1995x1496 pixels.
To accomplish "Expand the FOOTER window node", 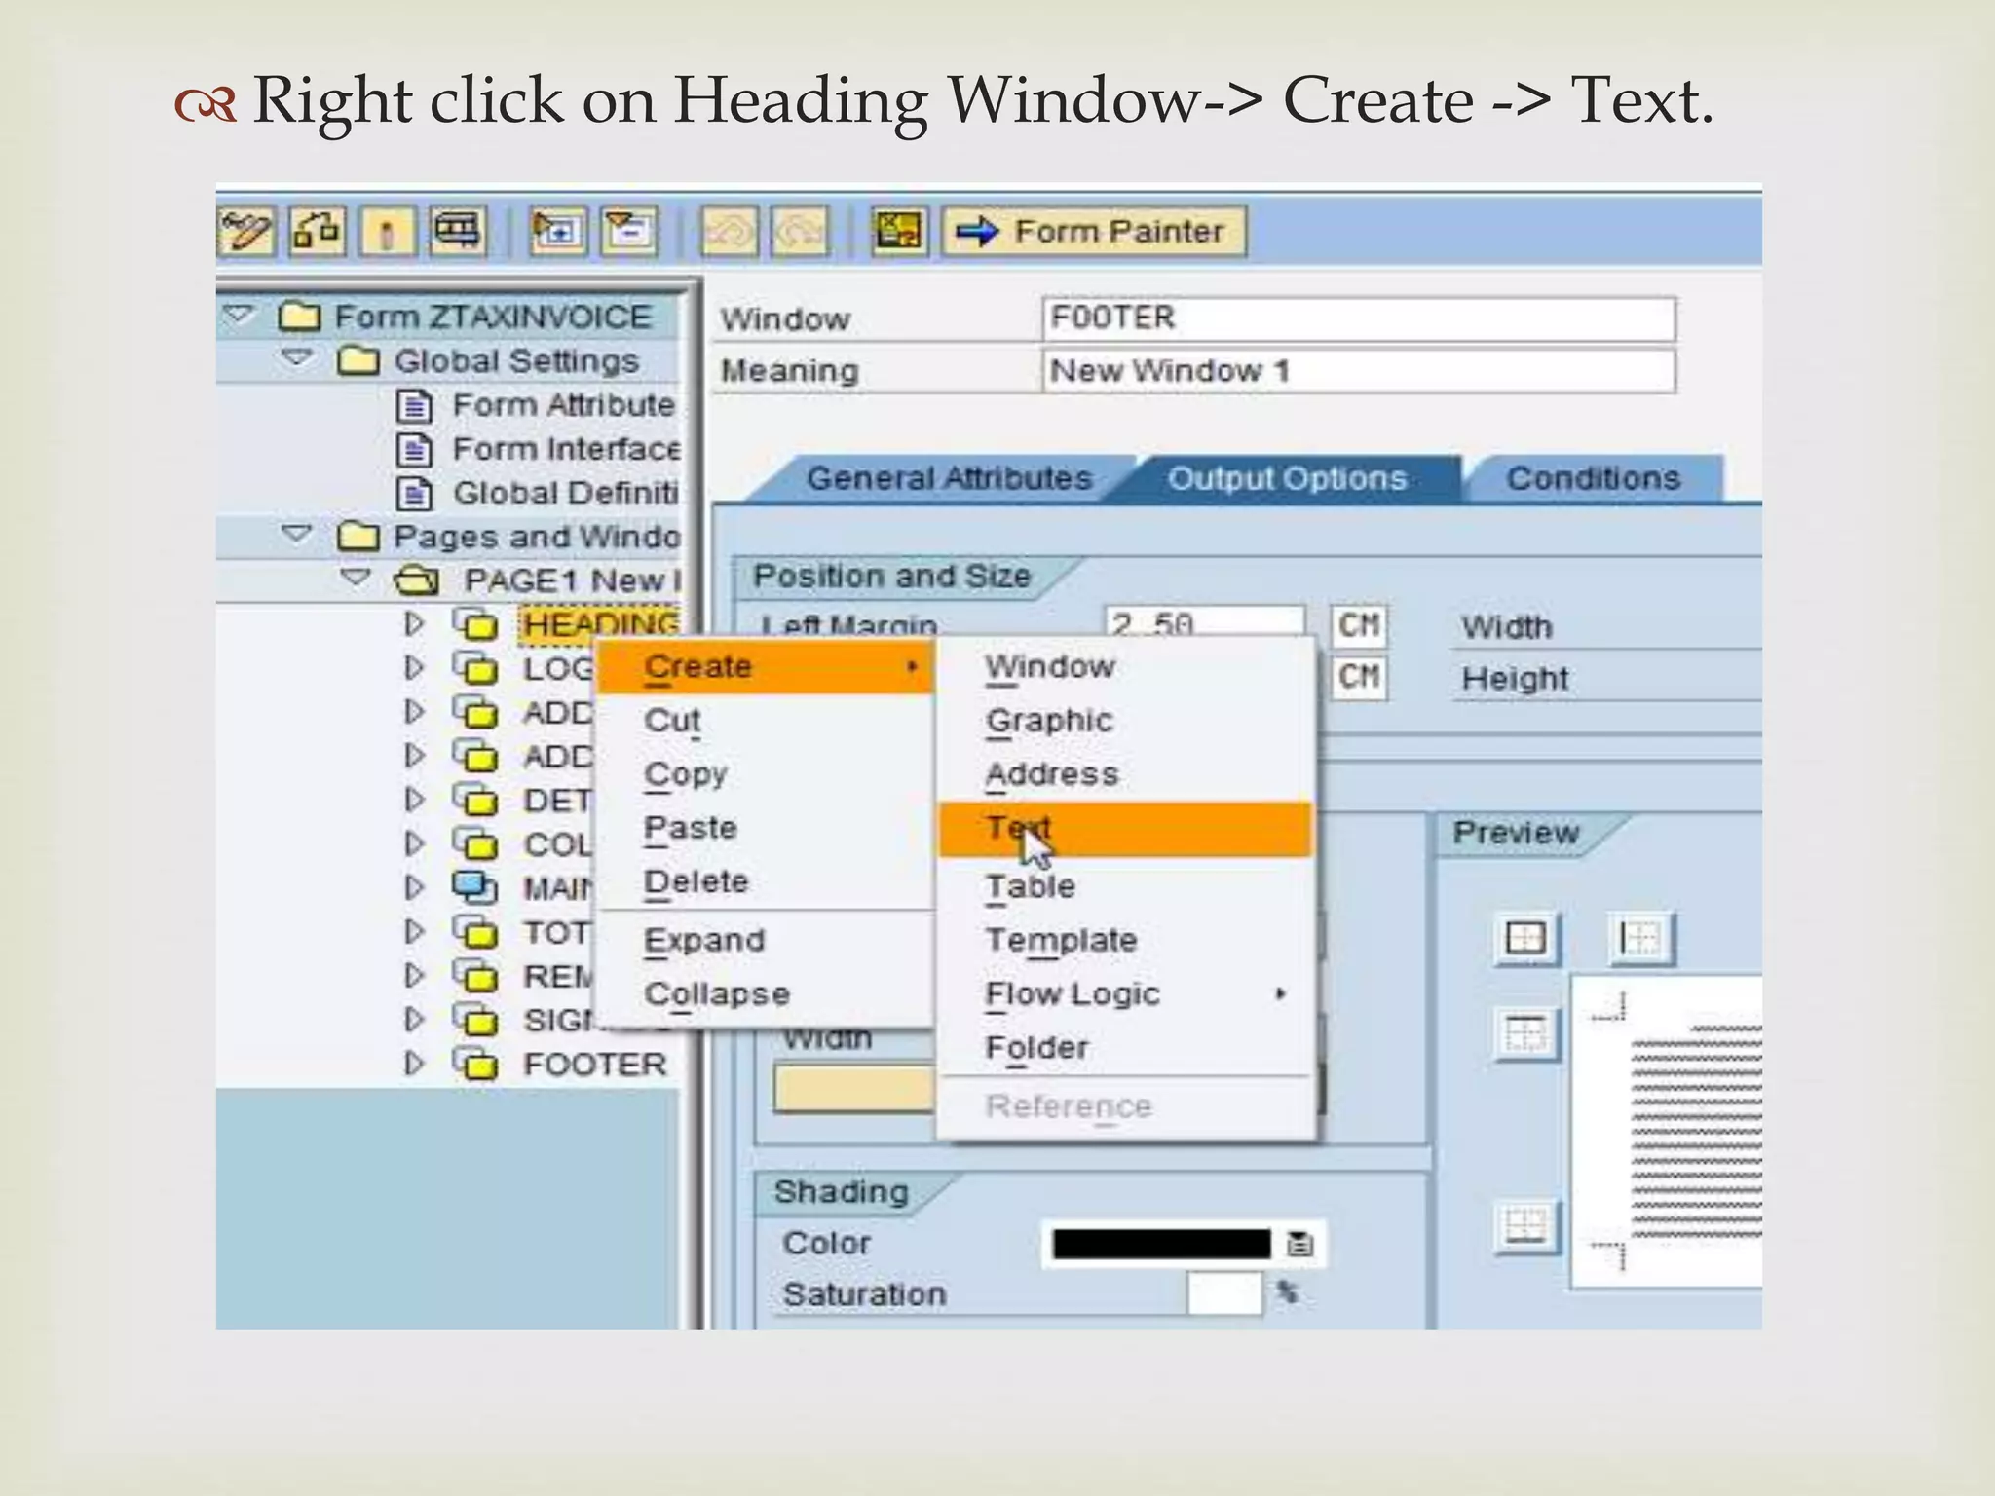I will [415, 1064].
